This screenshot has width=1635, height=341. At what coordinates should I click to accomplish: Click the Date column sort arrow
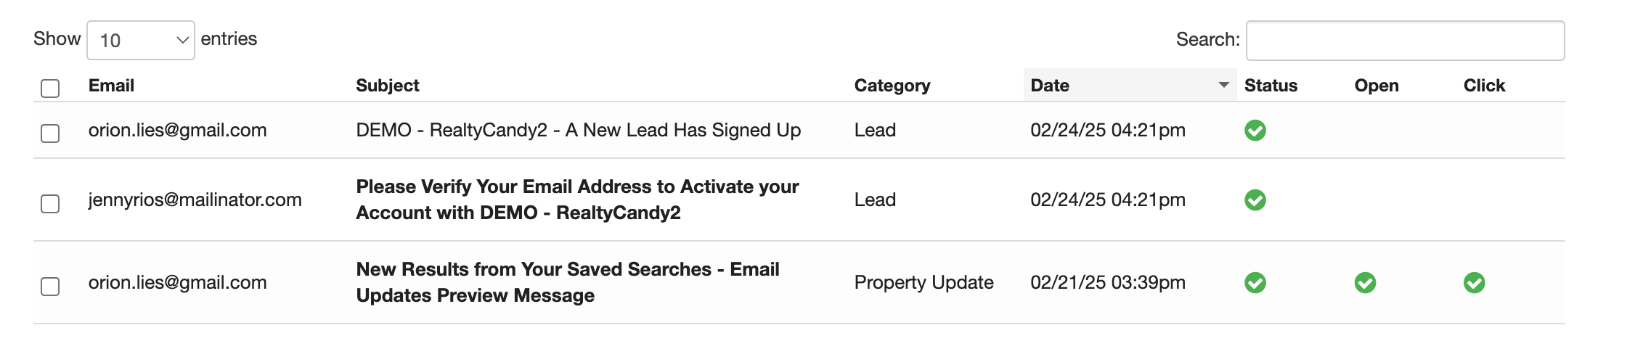point(1223,86)
